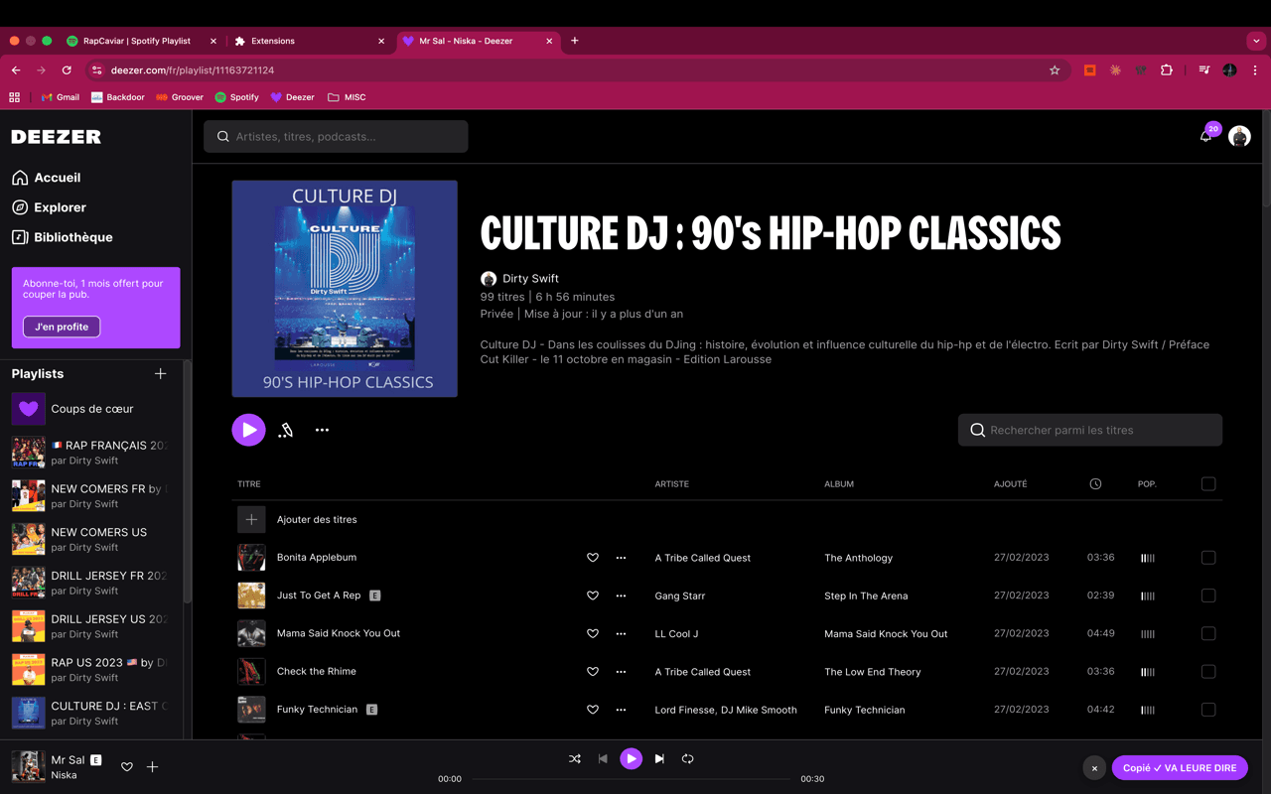Open more options for Funky Technician

(621, 710)
